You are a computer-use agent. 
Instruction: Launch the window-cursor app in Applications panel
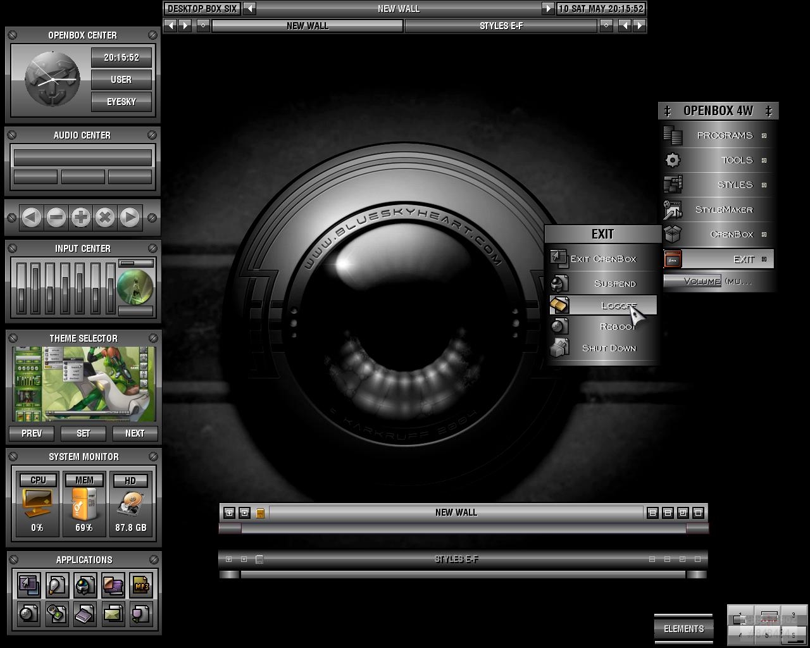[x=28, y=585]
